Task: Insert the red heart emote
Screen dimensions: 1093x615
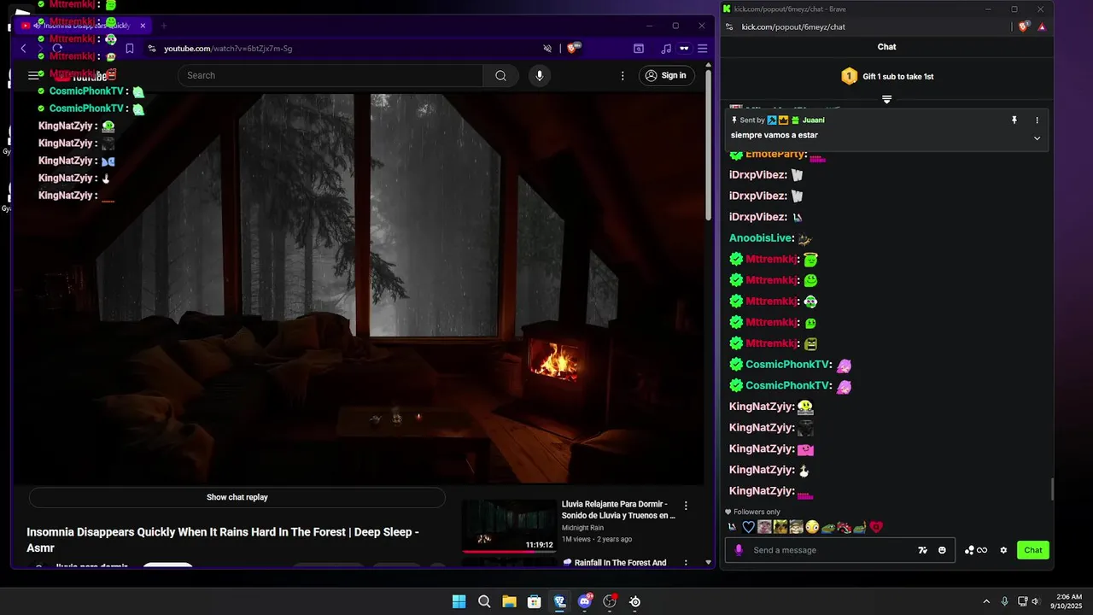Action: (876, 527)
